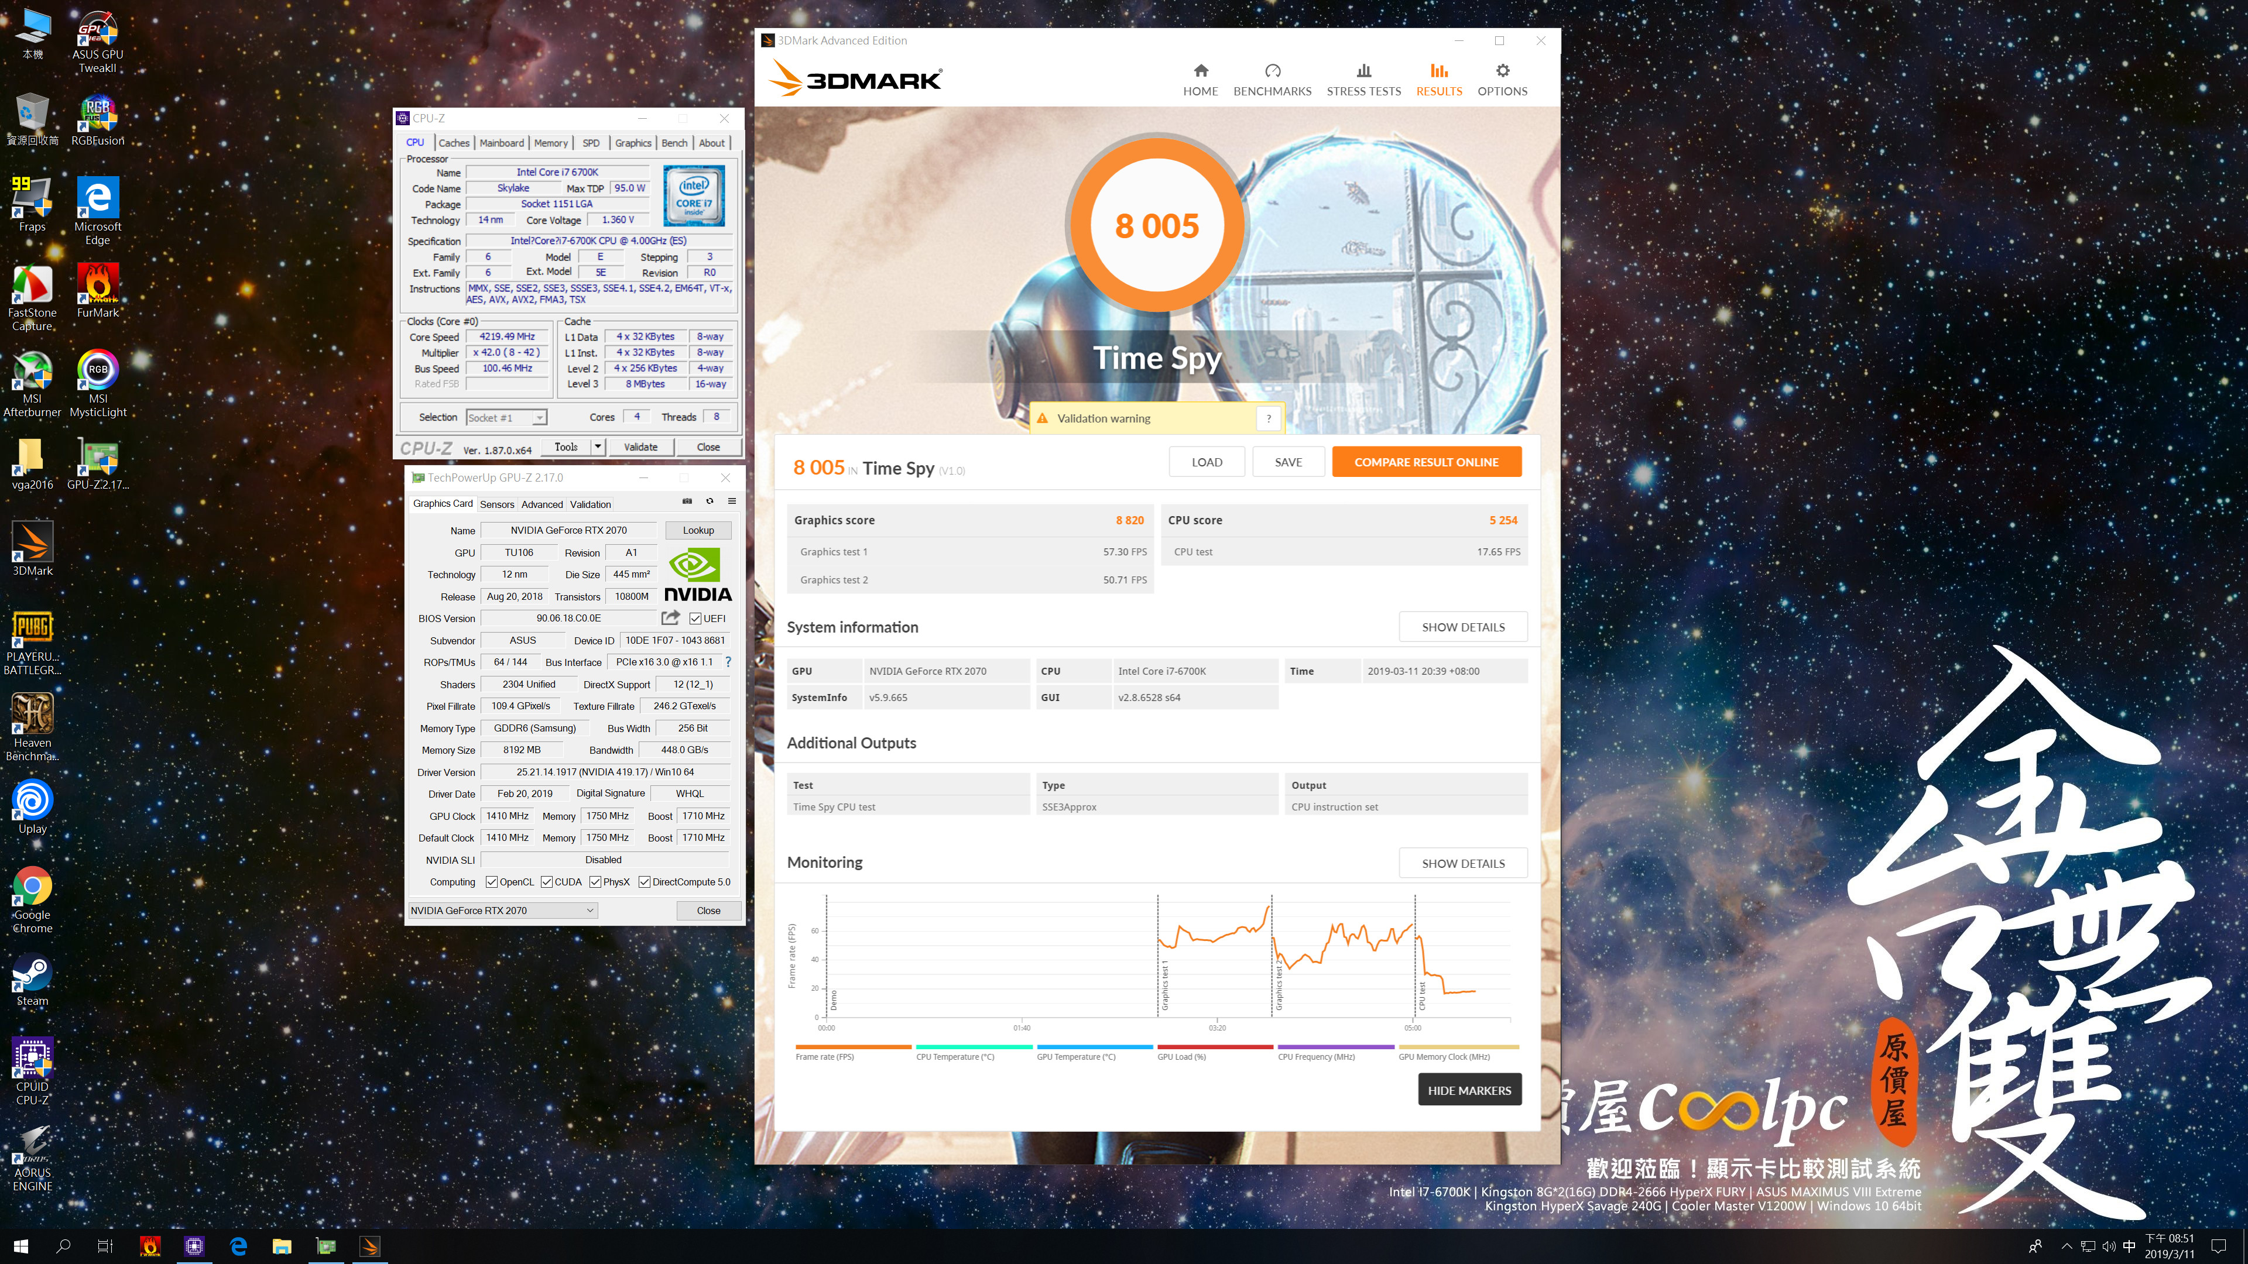The height and width of the screenshot is (1264, 2248).
Task: Open the NVIDIA GeForce RTX 2070 card selector
Action: click(x=503, y=911)
